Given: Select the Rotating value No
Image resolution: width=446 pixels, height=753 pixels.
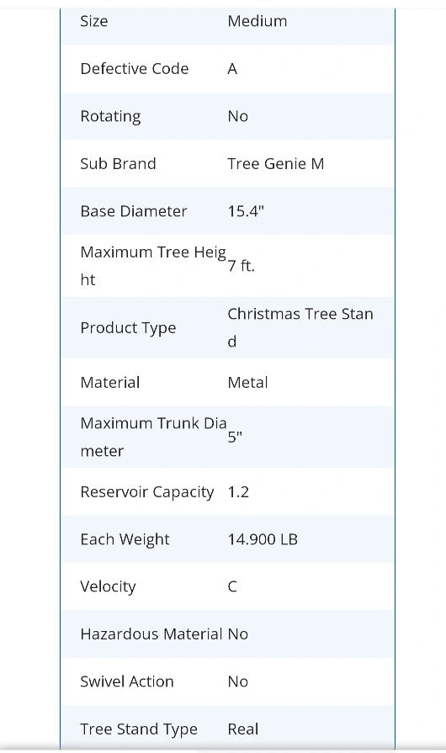Looking at the screenshot, I should point(237,116).
